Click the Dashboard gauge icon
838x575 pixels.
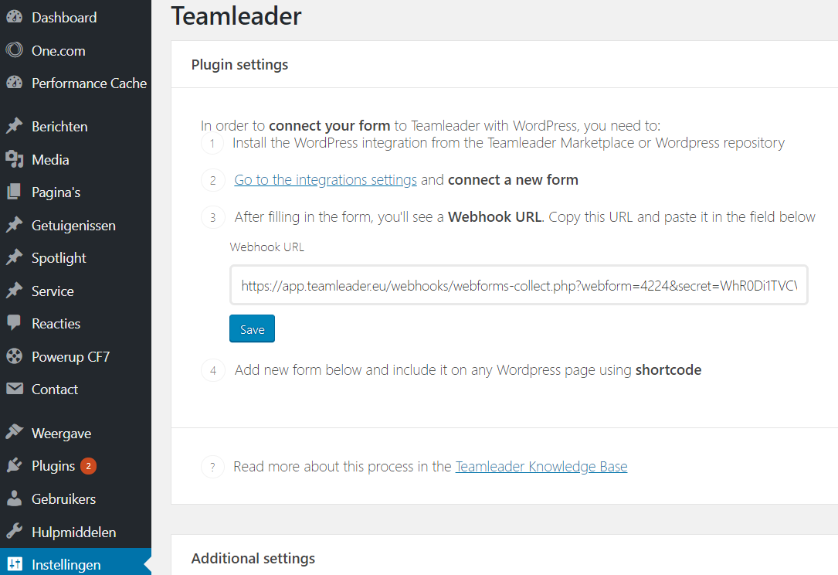pos(15,17)
